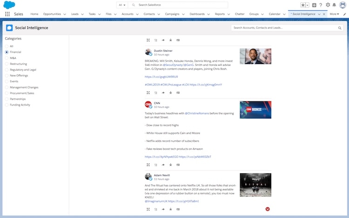Open the More navigation dropdown

click(334, 14)
